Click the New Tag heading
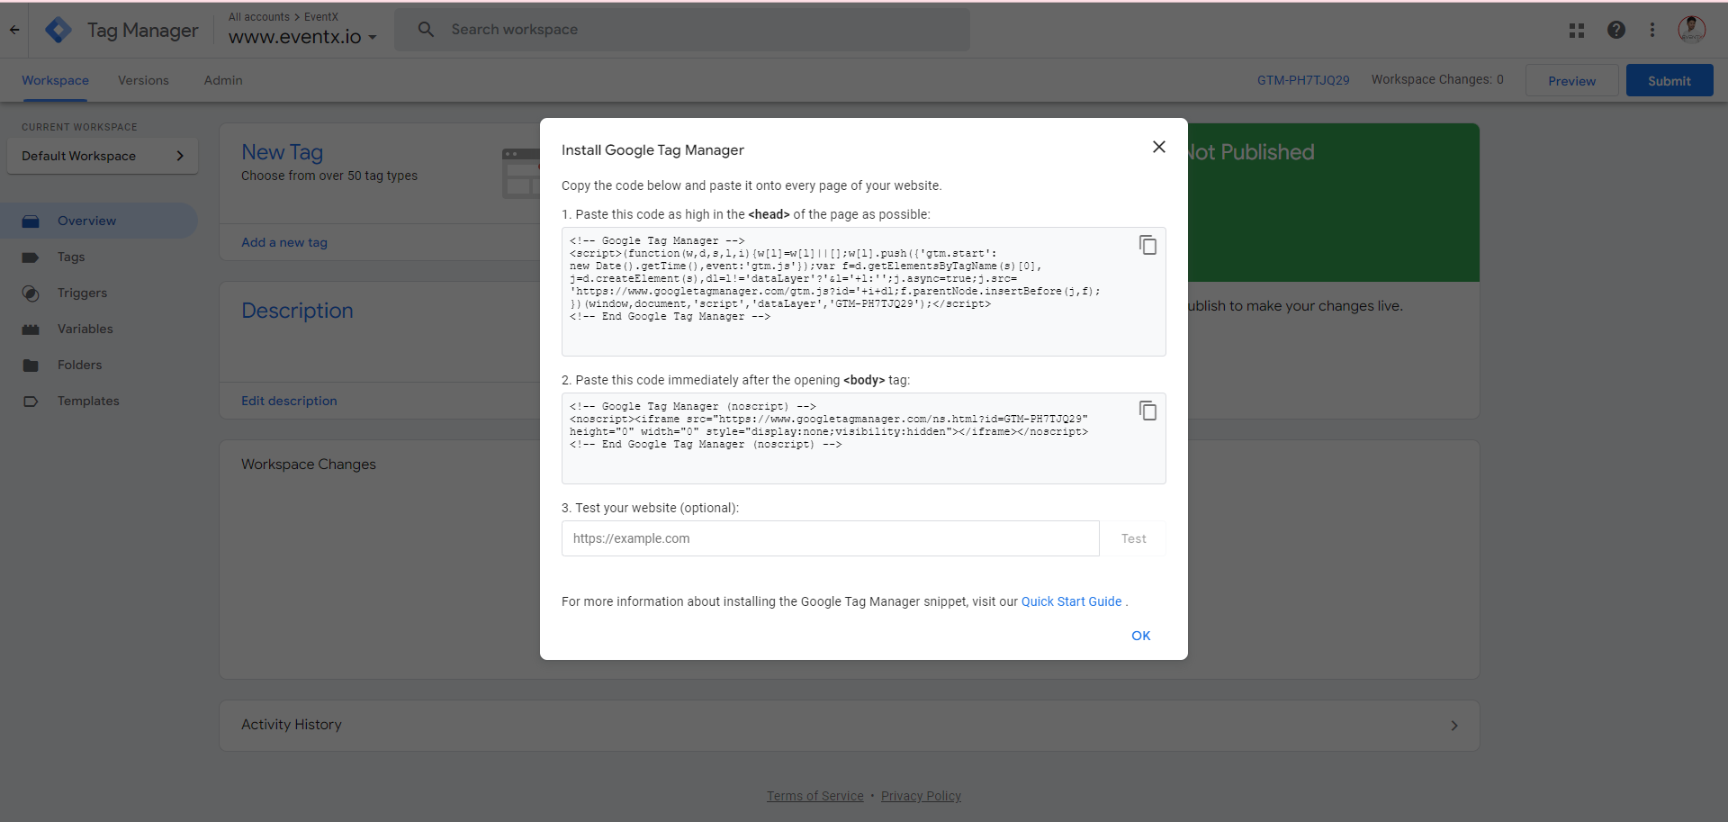Screen dimensions: 1728x822 pos(282,152)
